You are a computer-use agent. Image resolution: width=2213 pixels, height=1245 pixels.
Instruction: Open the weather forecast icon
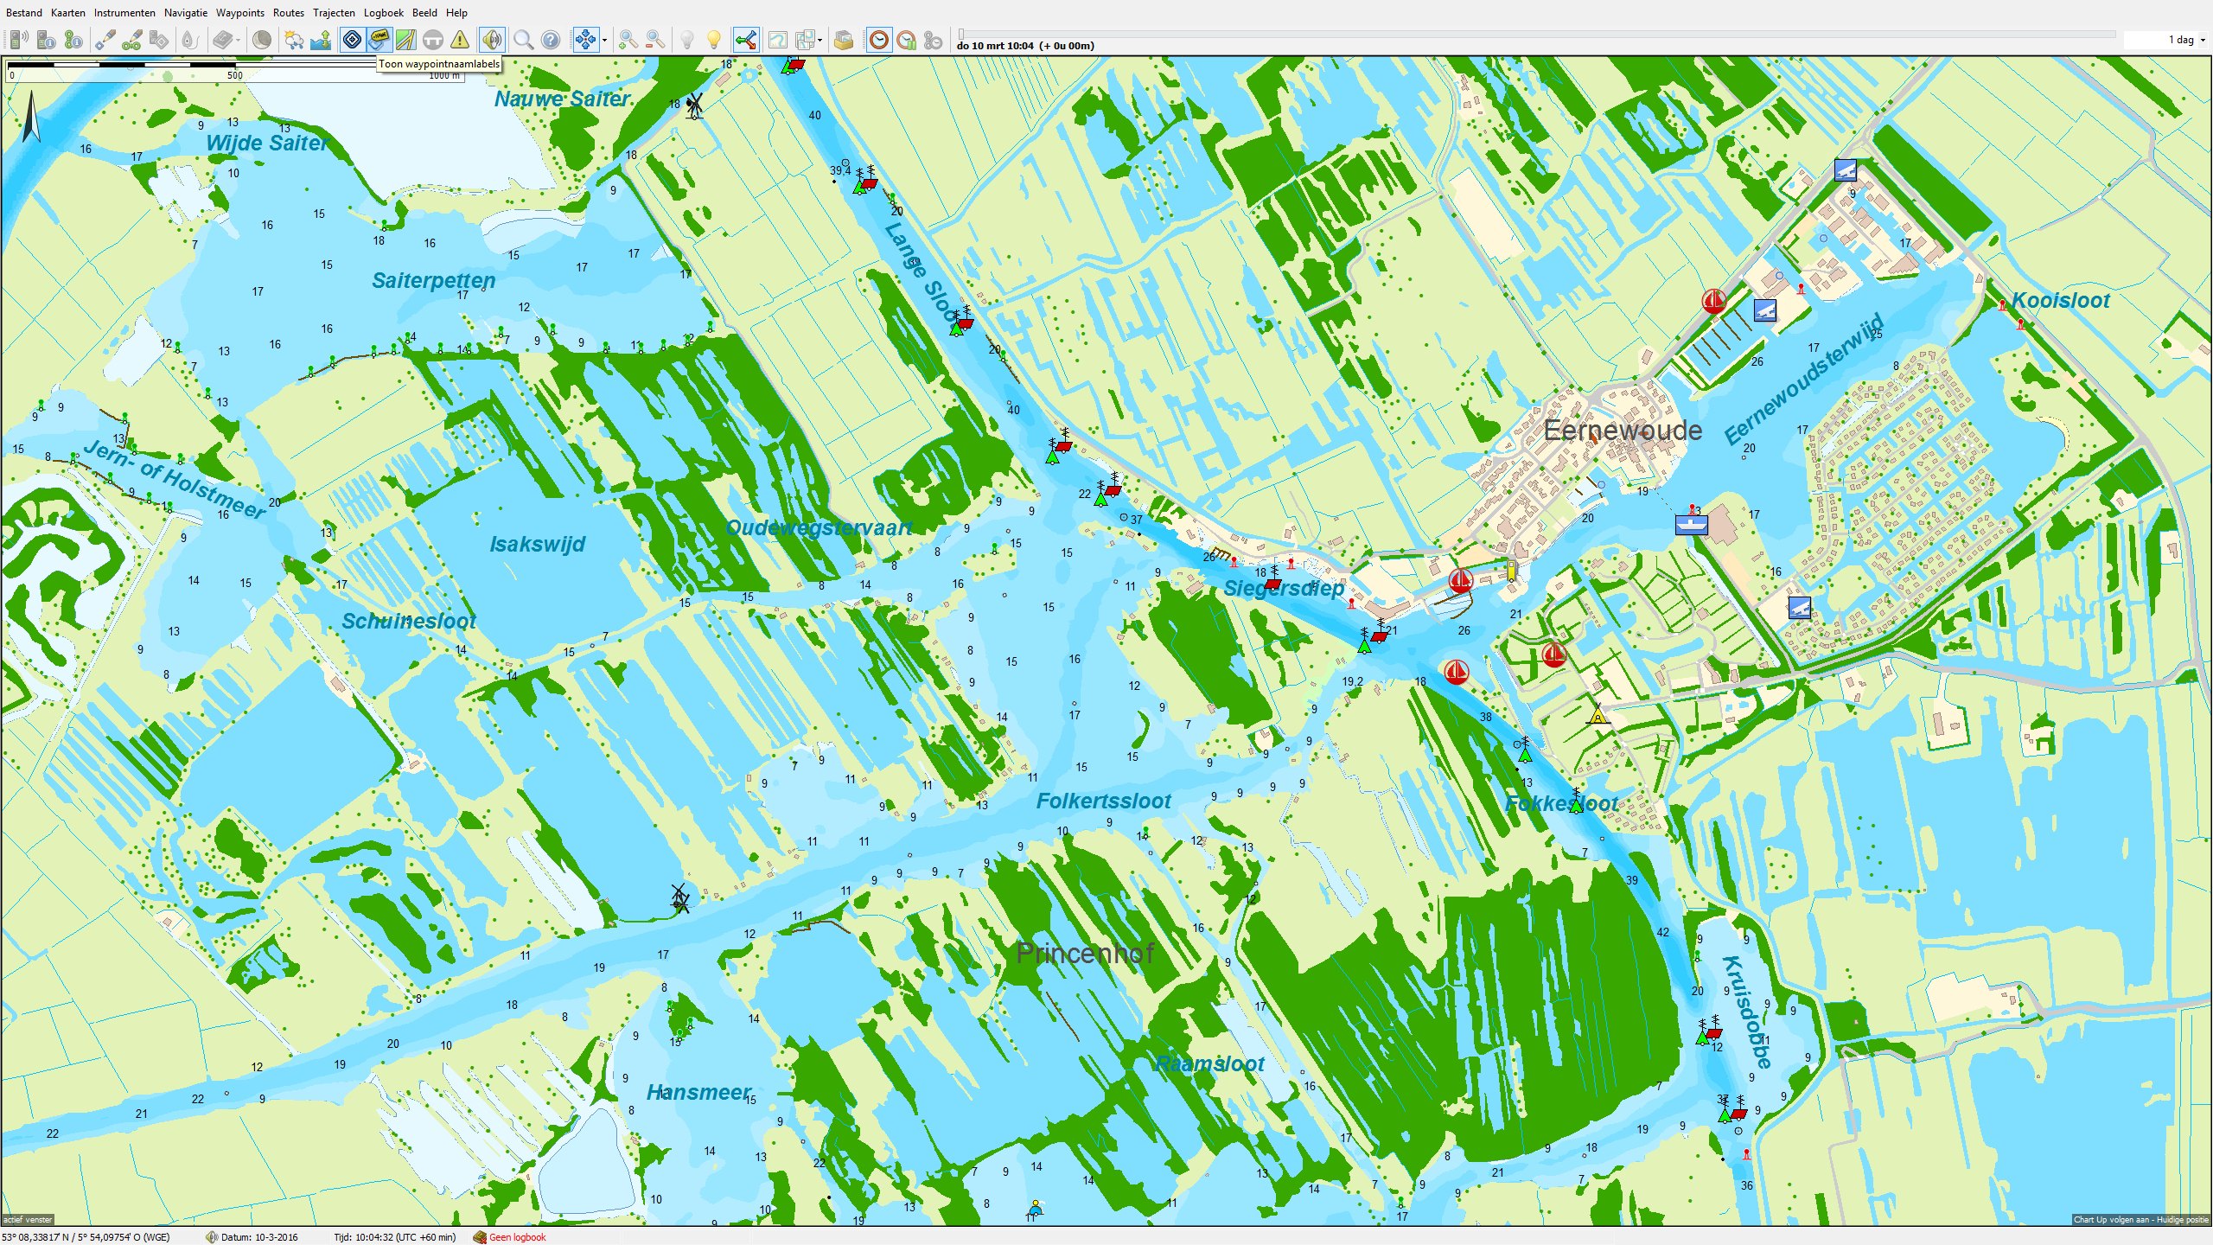[x=294, y=40]
